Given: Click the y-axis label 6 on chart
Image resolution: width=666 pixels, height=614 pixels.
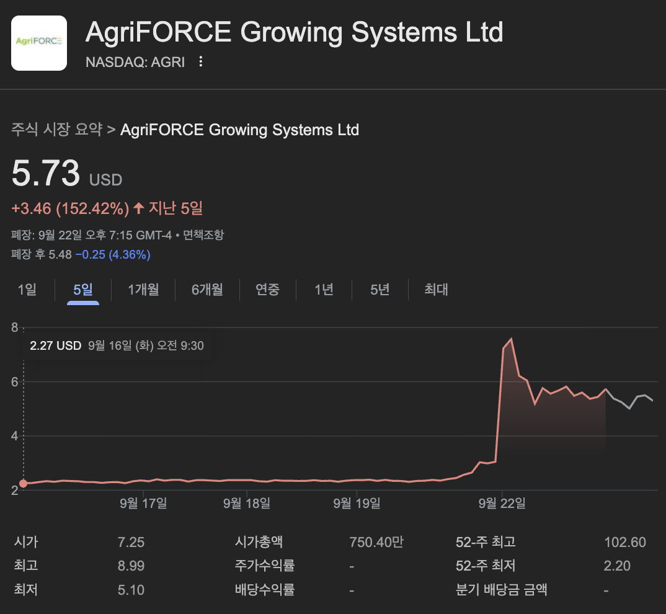Looking at the screenshot, I should point(15,381).
